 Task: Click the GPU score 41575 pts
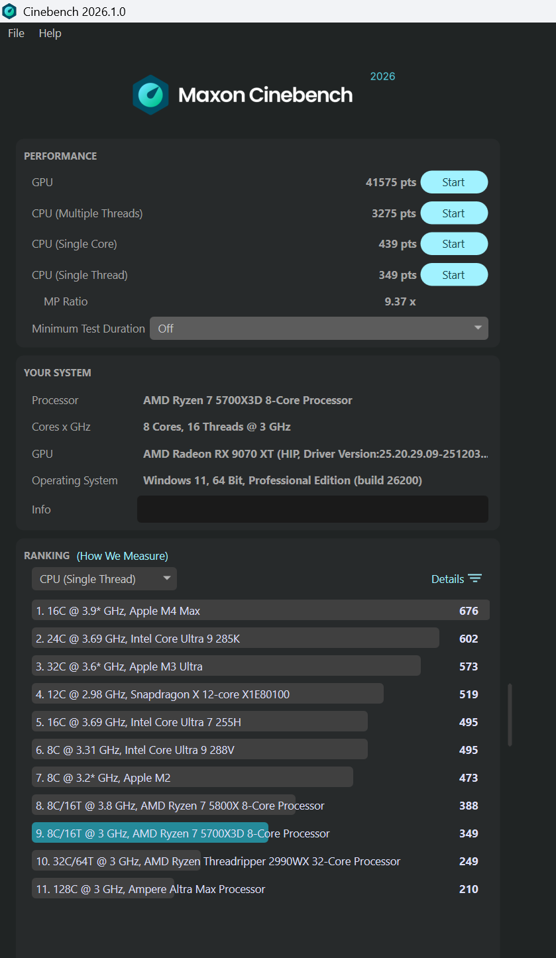(391, 182)
